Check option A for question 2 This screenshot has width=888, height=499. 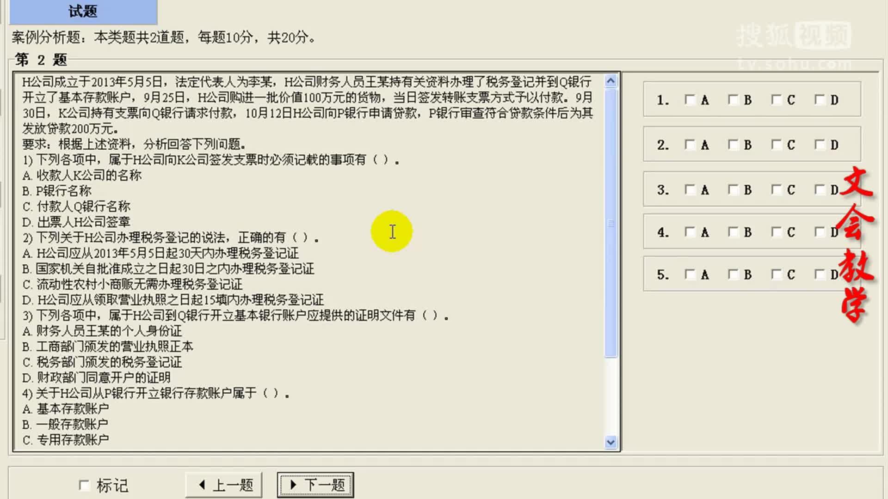click(x=690, y=145)
